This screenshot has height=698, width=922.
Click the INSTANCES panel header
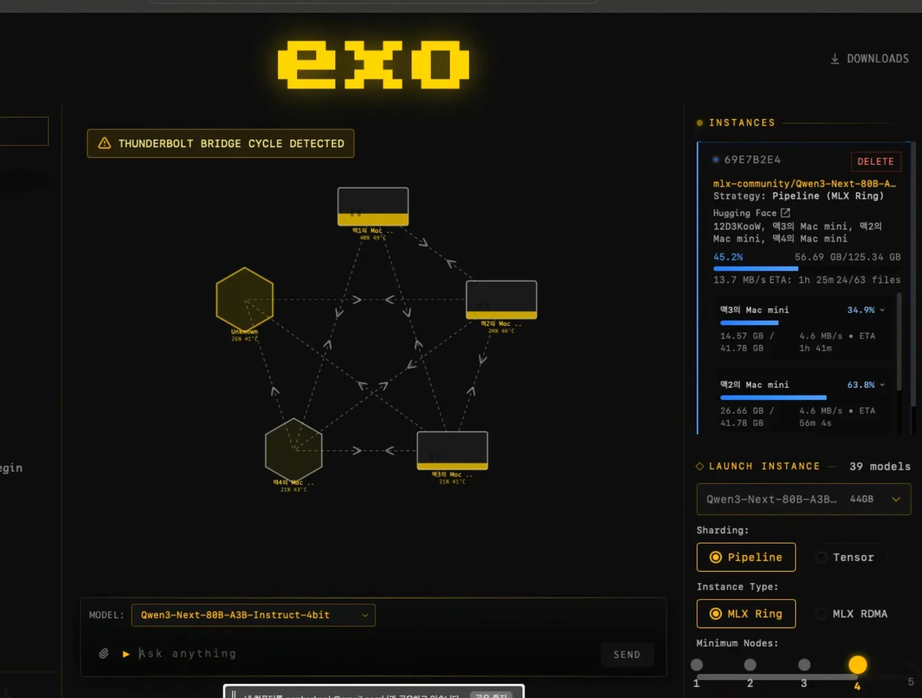742,122
